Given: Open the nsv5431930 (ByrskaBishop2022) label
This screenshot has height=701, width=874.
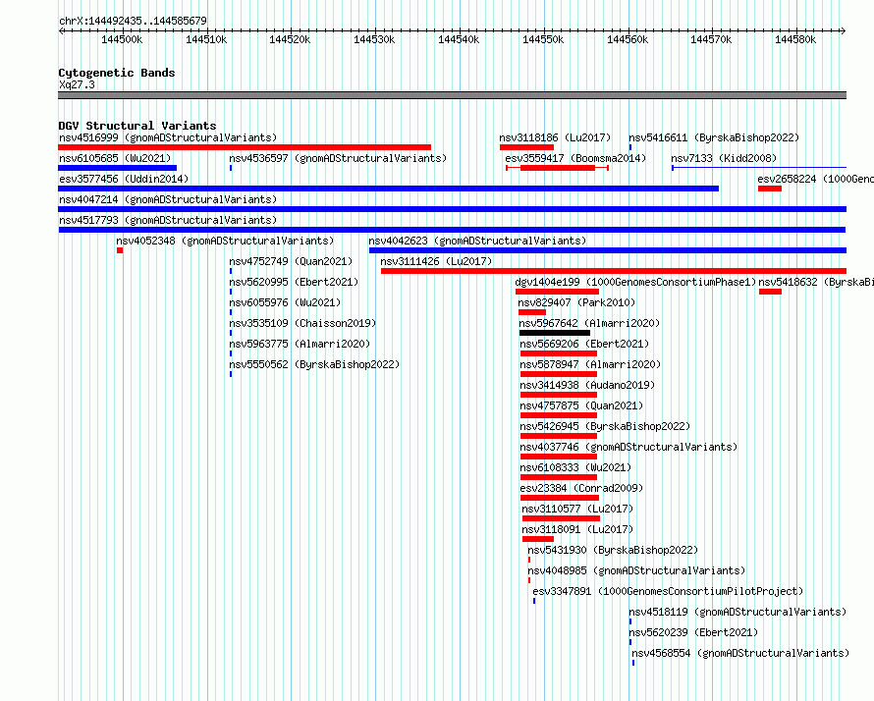Looking at the screenshot, I should tap(613, 550).
